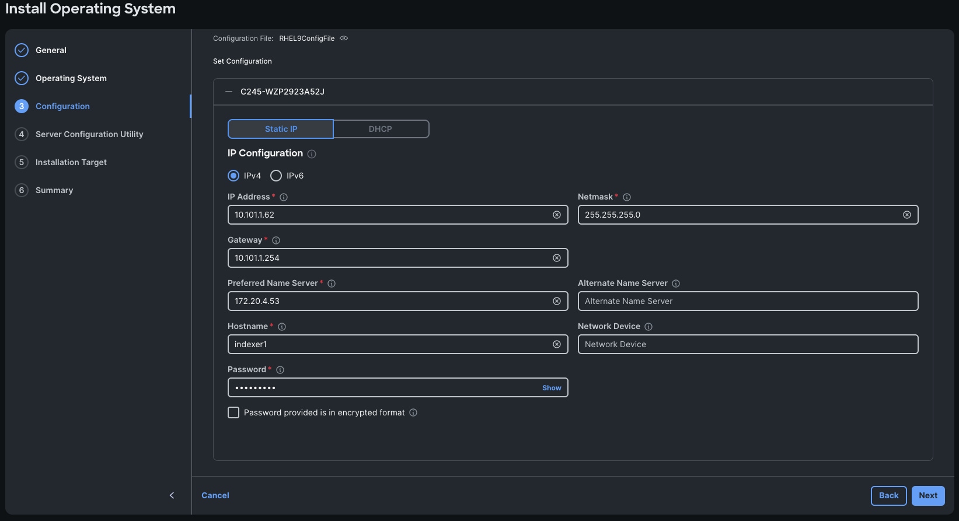The height and width of the screenshot is (521, 959).
Task: Click the Hostname info icon
Action: tap(282, 327)
